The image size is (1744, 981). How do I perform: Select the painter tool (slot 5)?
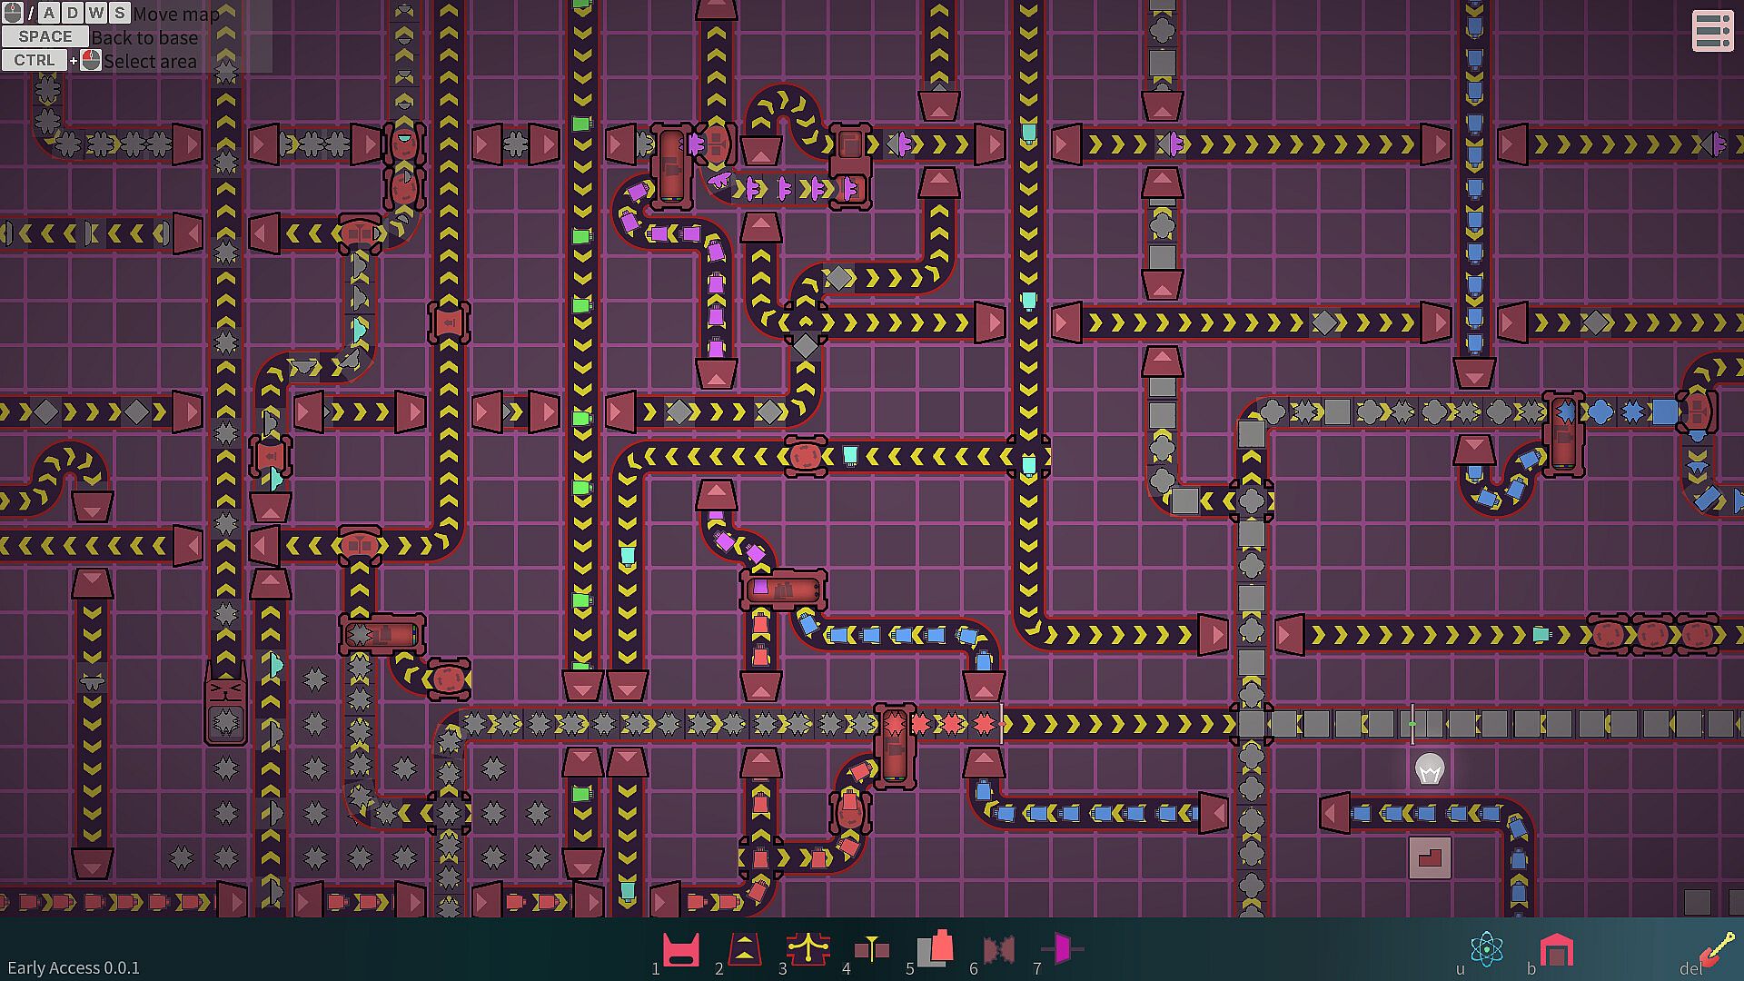[x=935, y=950]
